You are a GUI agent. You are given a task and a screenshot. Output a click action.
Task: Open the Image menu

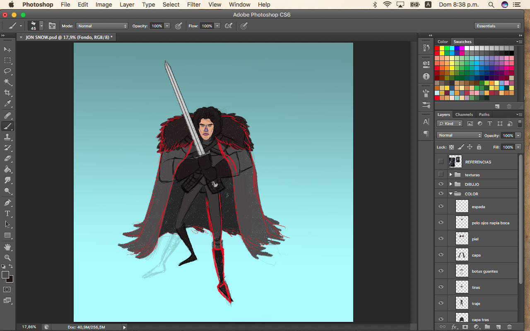[104, 5]
